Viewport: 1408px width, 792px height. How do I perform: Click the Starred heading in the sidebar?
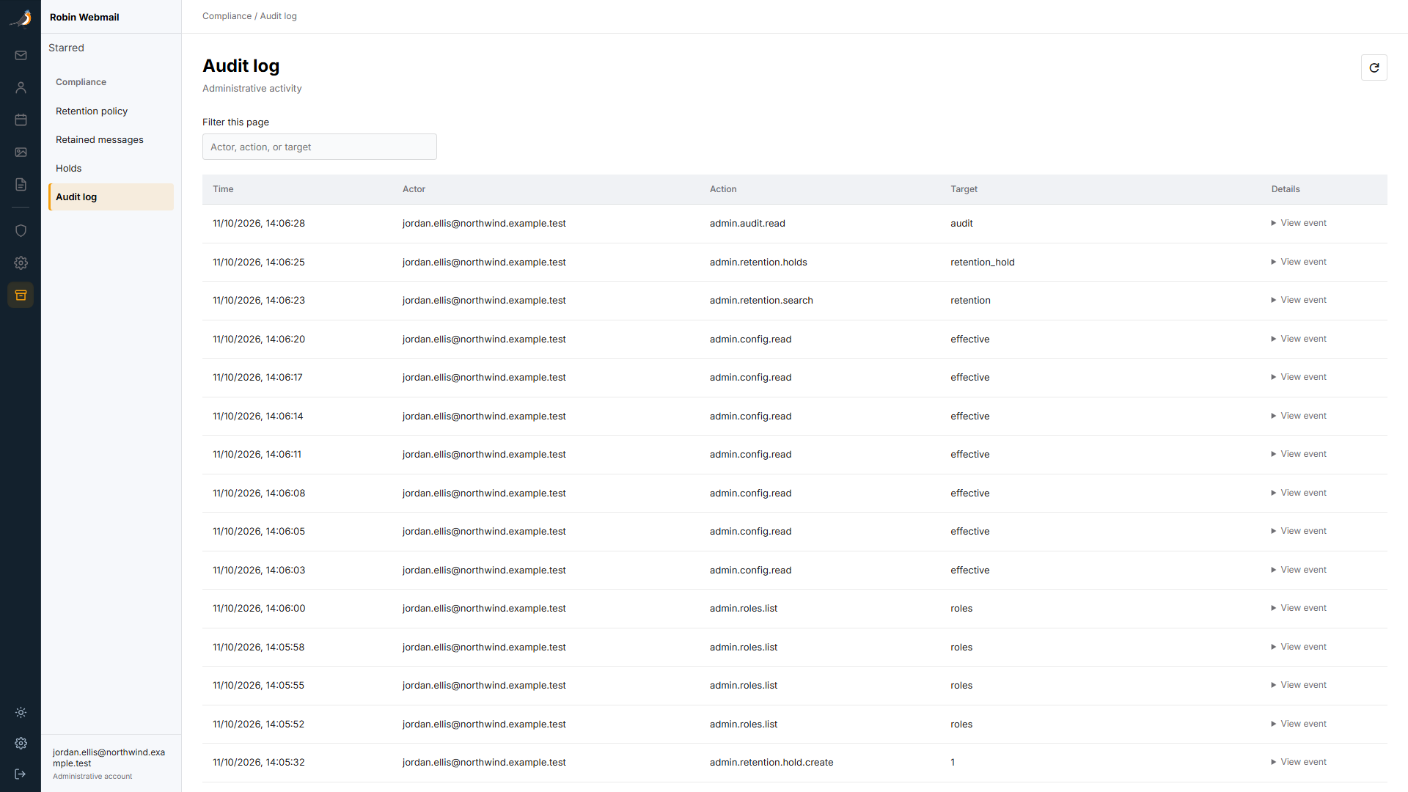click(x=66, y=48)
